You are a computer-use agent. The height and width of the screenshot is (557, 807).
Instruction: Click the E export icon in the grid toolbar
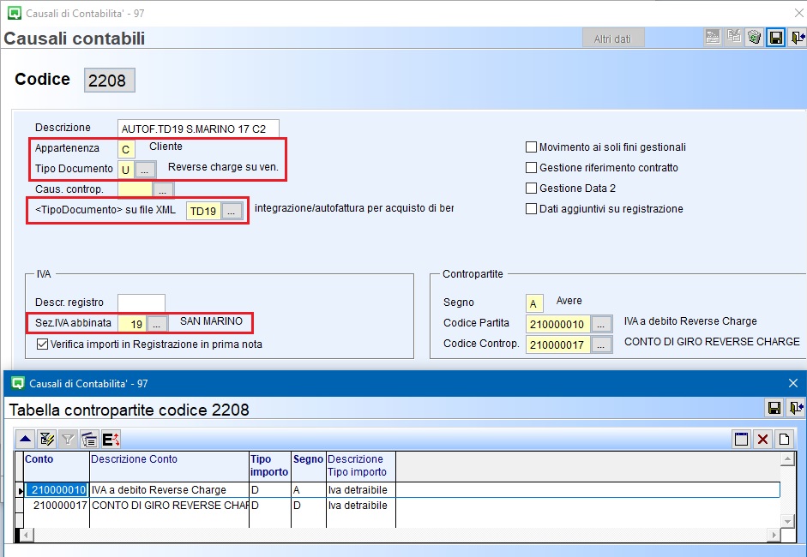click(x=111, y=440)
